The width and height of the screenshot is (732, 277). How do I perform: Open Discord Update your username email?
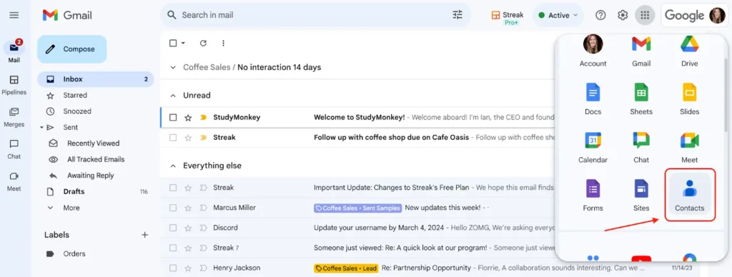[357, 228]
